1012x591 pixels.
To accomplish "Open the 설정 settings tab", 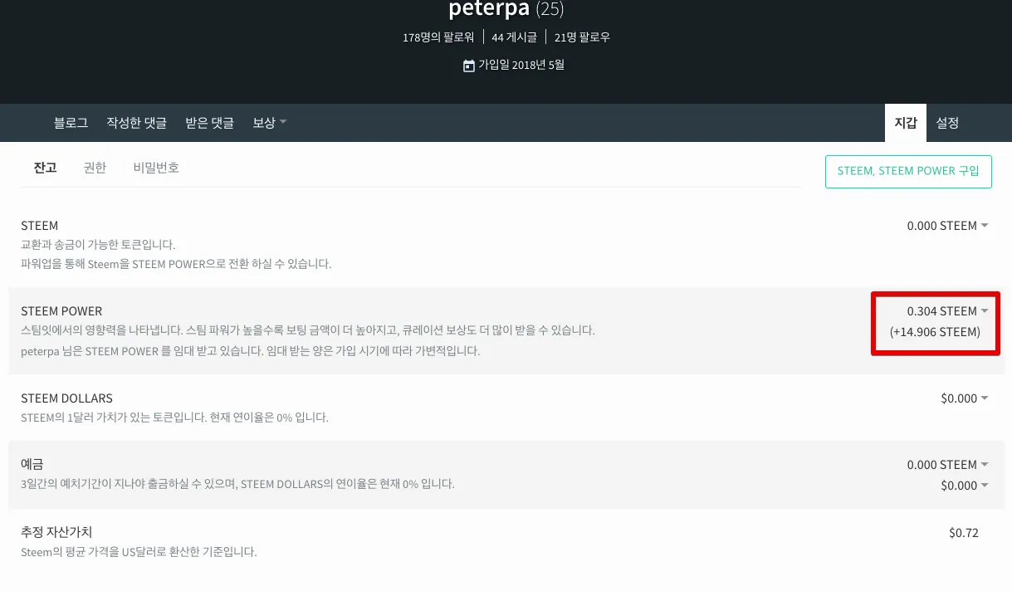I will point(947,123).
